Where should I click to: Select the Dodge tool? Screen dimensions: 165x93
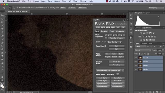[x=2, y=59]
